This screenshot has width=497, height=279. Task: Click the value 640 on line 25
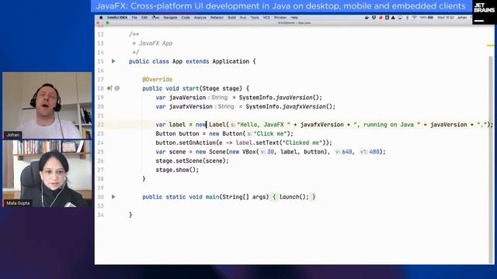pos(347,152)
